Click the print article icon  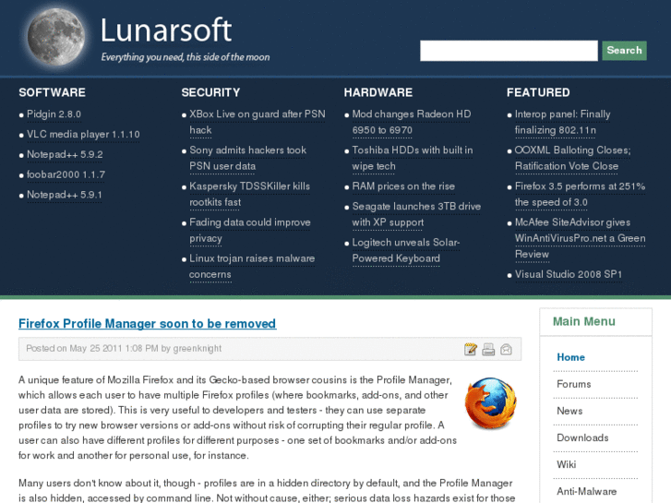tap(488, 349)
